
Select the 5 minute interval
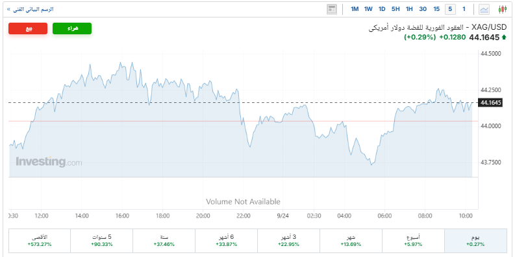point(450,9)
